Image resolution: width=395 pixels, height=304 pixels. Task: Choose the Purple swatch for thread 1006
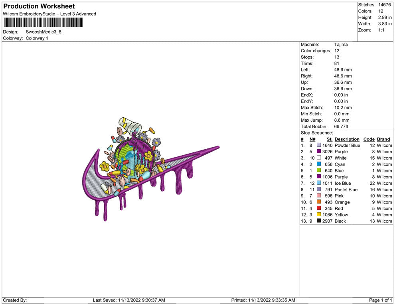[319, 177]
